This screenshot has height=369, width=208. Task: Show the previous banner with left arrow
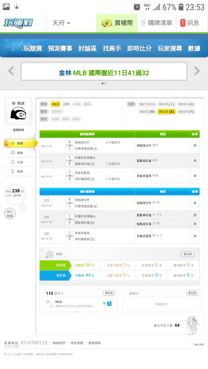[11, 71]
